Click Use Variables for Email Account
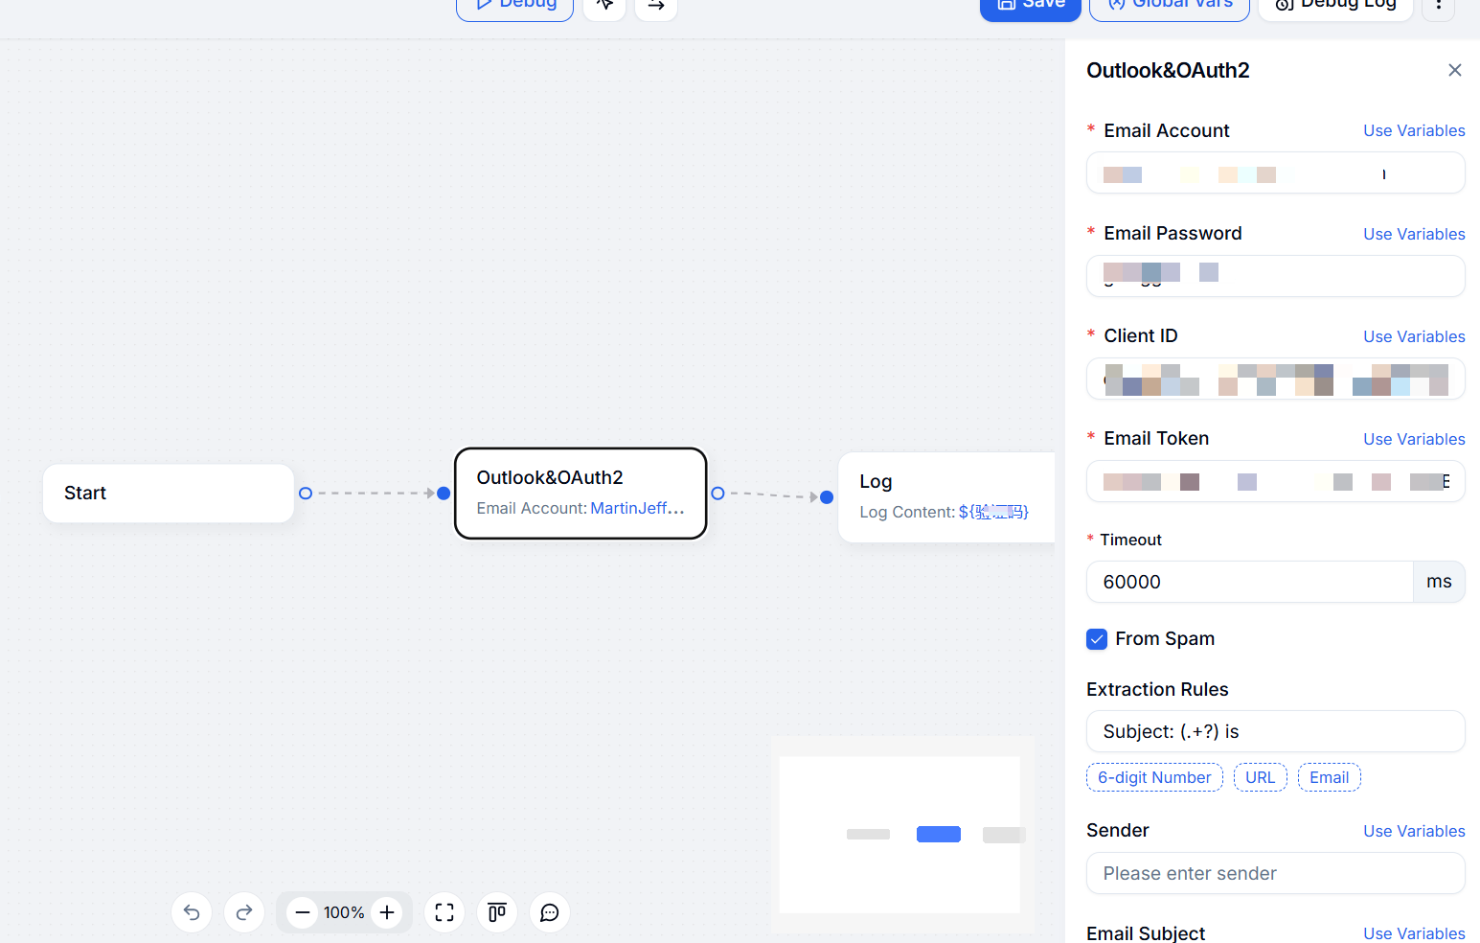The width and height of the screenshot is (1480, 943). [1414, 130]
